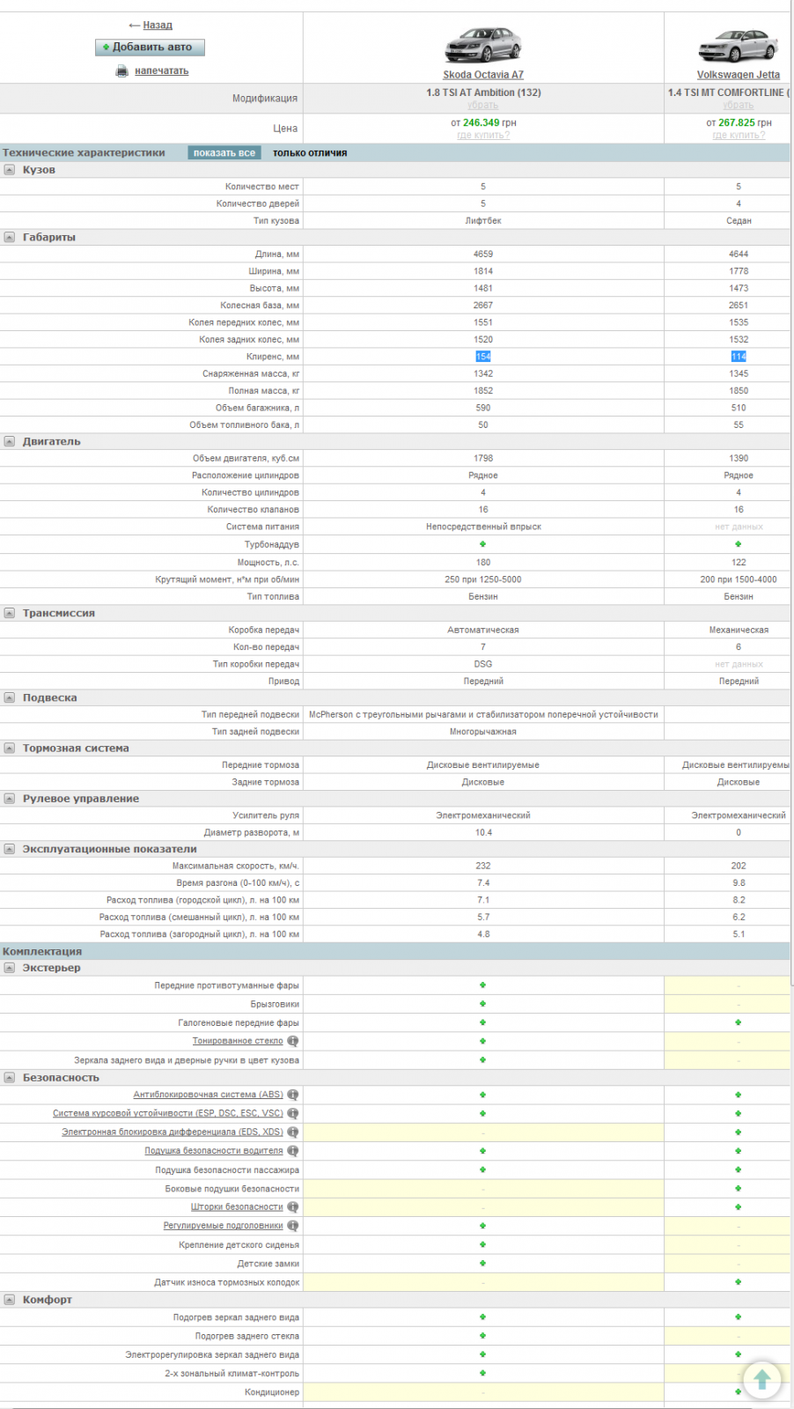The height and width of the screenshot is (1409, 794).
Task: Click the Автоматическая gearbox cell
Action: [x=483, y=631]
